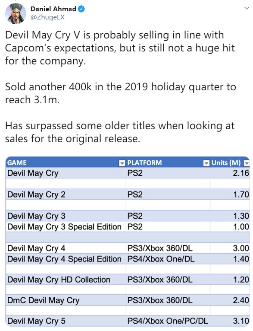Click the 3.10 units cell
This screenshot has height=331, width=253.
[x=230, y=321]
